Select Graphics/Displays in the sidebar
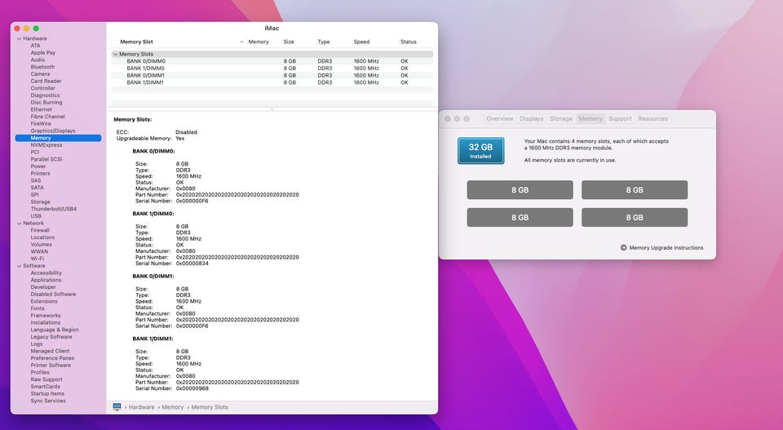The height and width of the screenshot is (430, 783). 53,131
